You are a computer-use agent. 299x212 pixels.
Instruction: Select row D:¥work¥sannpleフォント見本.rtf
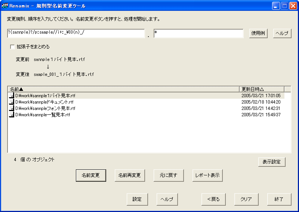point(146,108)
